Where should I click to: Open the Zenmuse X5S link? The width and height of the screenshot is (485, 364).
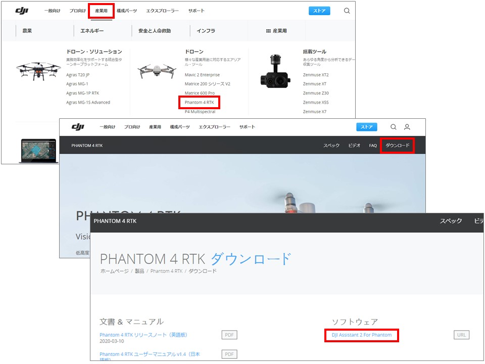tap(316, 103)
